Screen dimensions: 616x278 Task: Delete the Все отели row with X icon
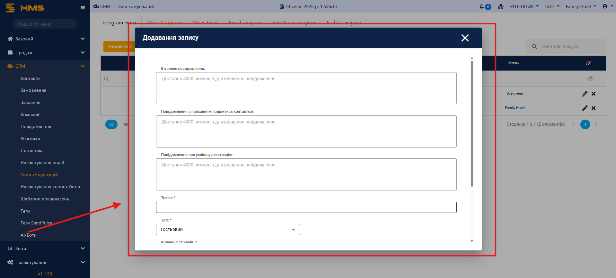tap(594, 94)
